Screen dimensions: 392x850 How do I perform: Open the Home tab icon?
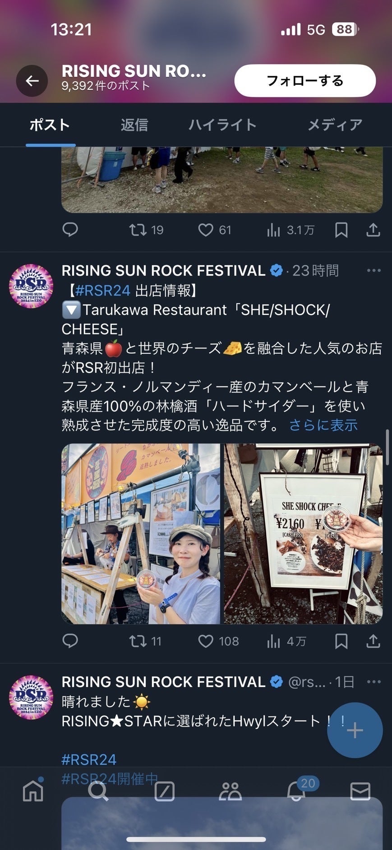33,790
